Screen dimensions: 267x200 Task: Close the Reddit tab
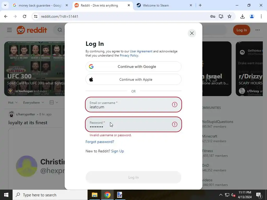pos(129,5)
